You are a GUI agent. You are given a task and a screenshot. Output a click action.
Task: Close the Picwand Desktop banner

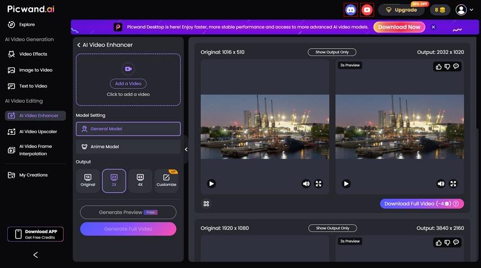pos(433,27)
